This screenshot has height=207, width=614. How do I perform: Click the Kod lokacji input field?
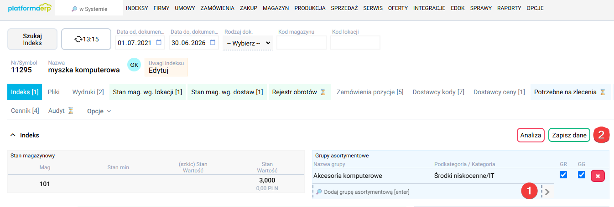click(x=355, y=42)
